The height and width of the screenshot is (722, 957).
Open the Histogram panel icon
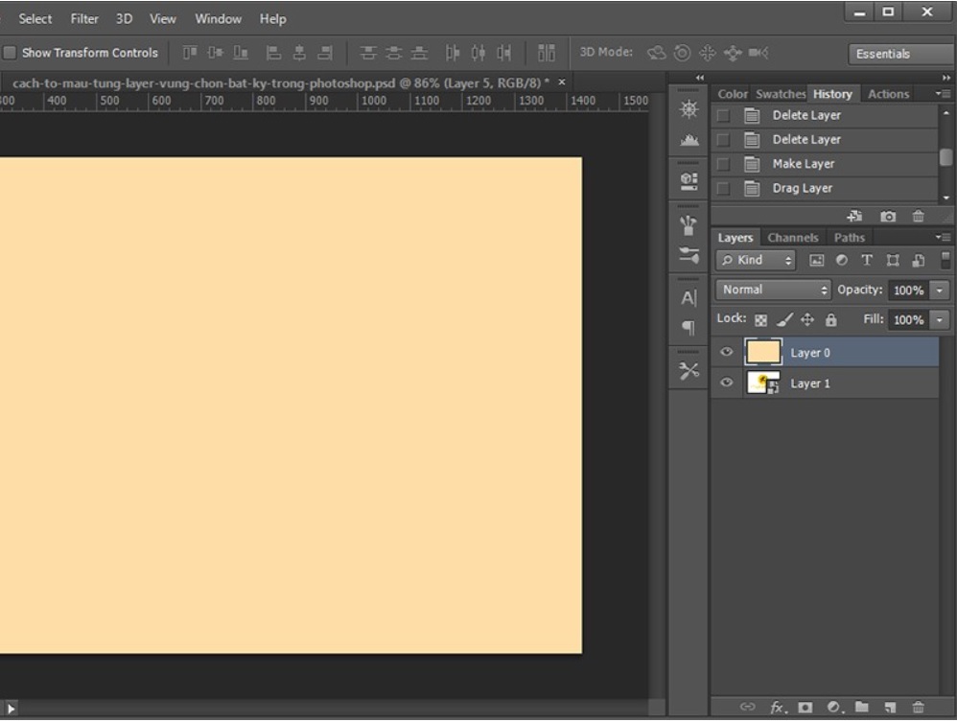686,141
